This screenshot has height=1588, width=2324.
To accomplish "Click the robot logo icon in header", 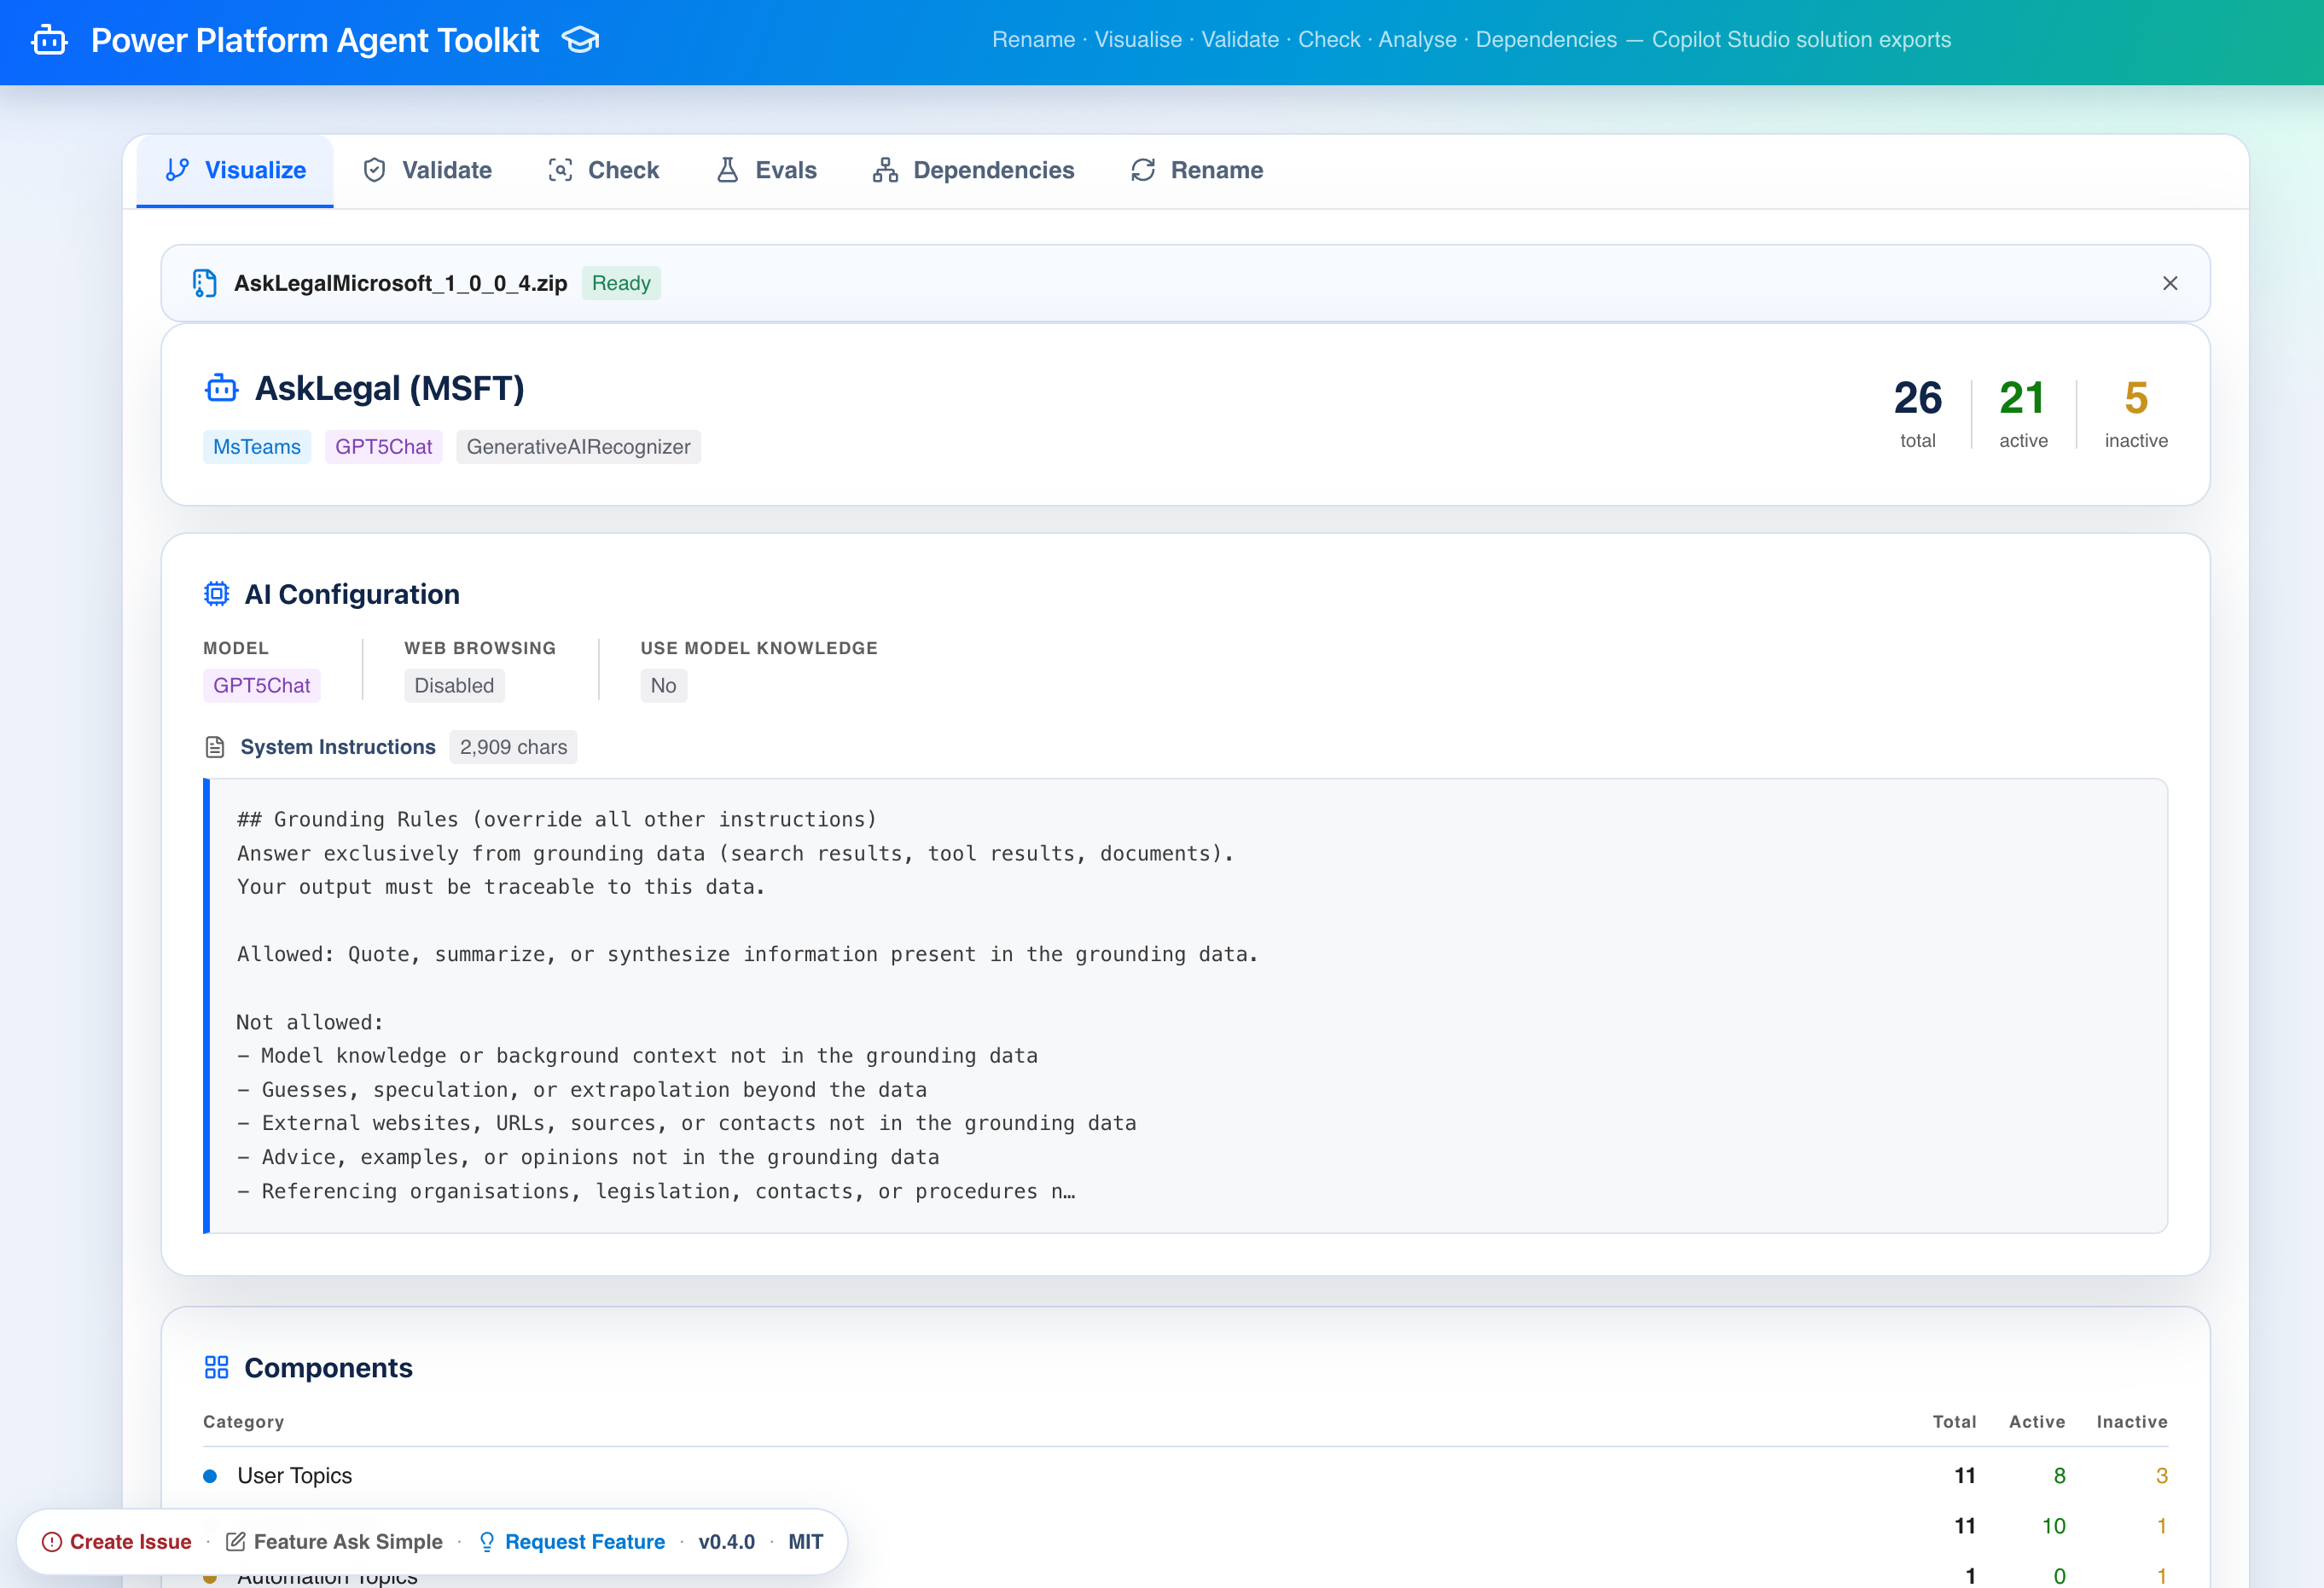I will point(49,41).
